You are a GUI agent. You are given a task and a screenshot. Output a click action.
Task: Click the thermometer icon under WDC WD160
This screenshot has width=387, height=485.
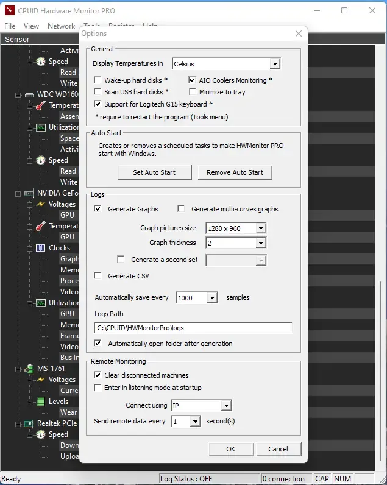[x=40, y=105]
